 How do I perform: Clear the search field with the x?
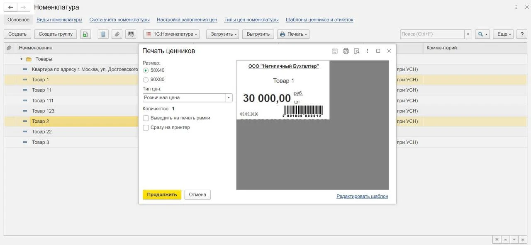468,34
